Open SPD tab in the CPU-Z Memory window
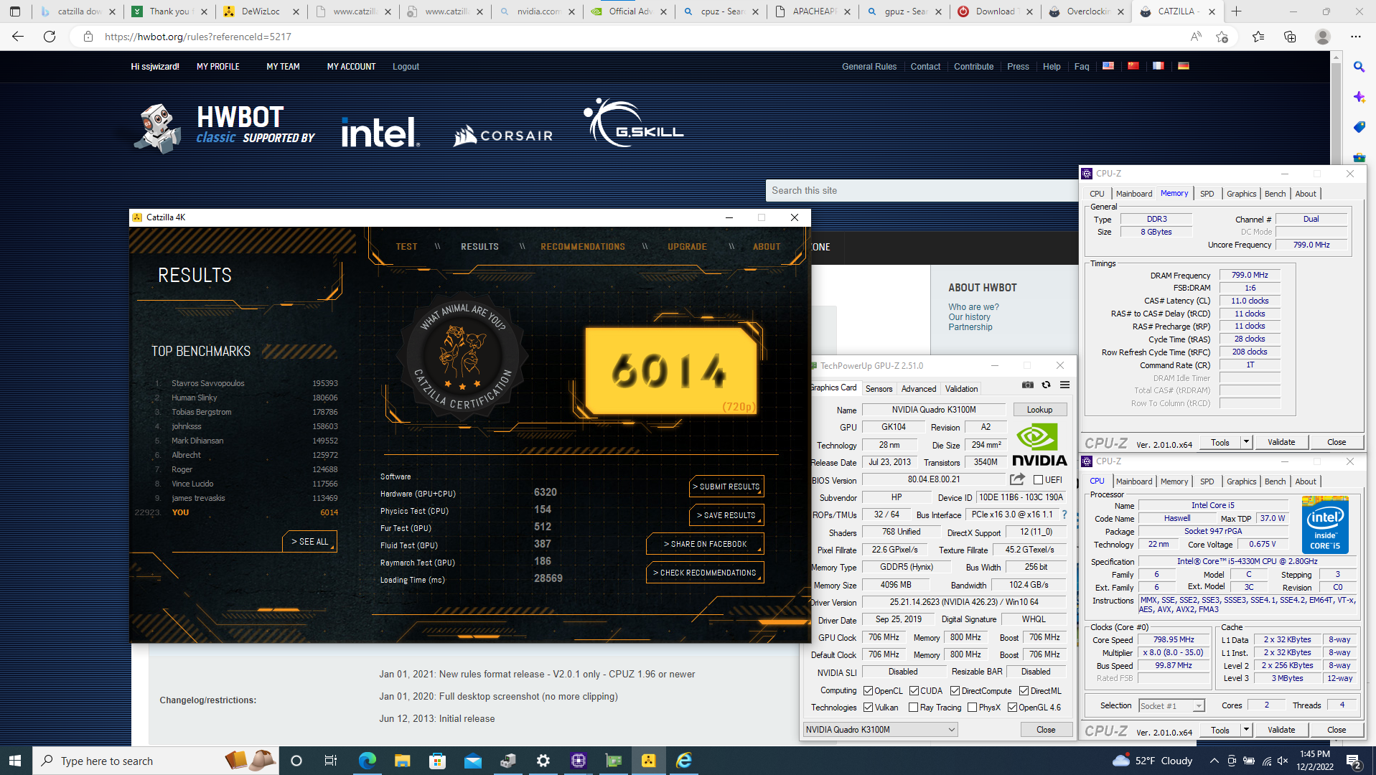 click(x=1207, y=194)
